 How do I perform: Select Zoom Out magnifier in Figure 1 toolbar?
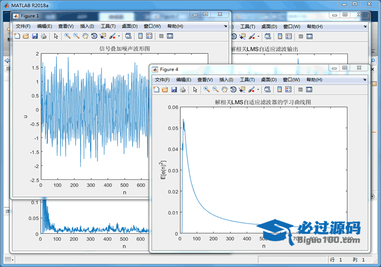[76, 36]
